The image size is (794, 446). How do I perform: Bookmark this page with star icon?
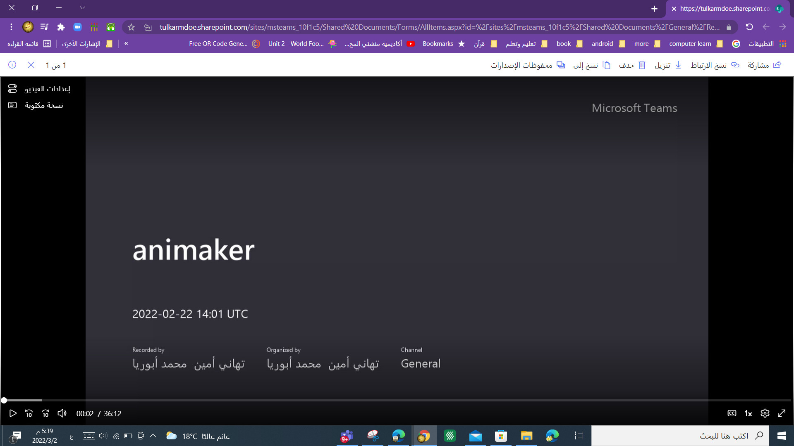(131, 27)
